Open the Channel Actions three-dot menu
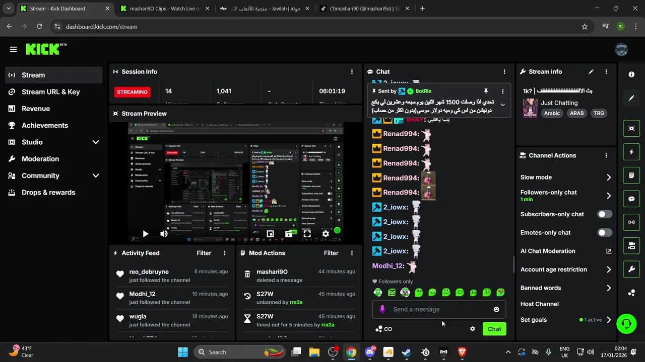The height and width of the screenshot is (362, 645). coord(606,155)
